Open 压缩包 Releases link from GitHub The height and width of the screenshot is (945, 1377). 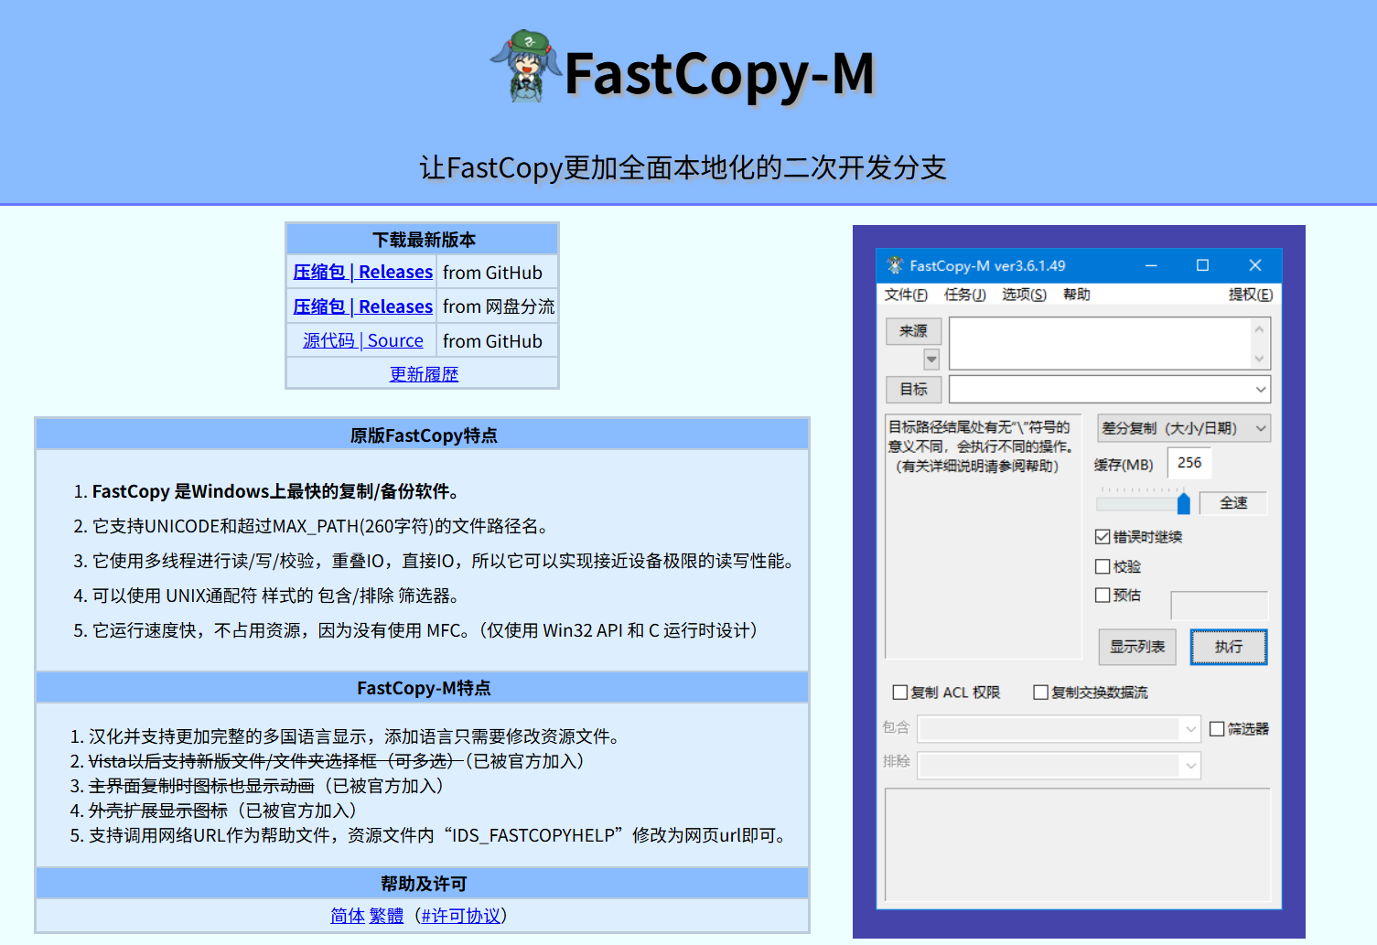(362, 273)
